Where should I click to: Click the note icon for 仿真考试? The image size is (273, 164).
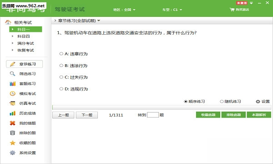coord(12,103)
